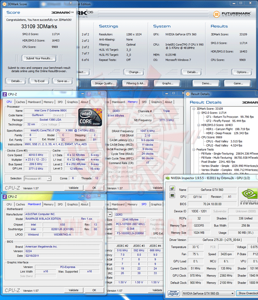Click the Z icon of CPU-Z showing Motherboard info
This screenshot has width=258, height=300.
click(x=5, y=197)
